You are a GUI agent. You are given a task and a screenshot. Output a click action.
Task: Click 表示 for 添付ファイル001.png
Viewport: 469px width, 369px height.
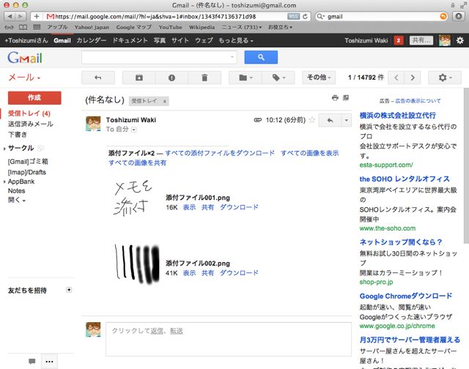(x=189, y=207)
